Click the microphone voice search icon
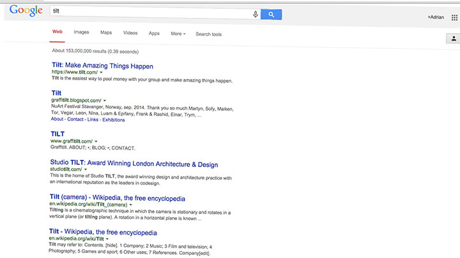Viewport: 460px width, 258px height. click(256, 14)
